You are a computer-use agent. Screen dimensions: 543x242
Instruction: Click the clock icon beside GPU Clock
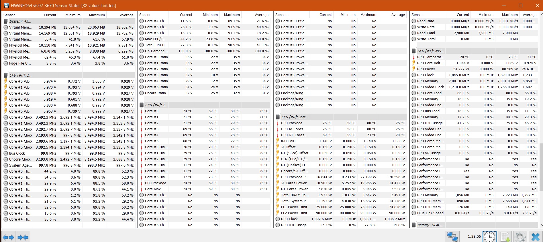[414, 75]
